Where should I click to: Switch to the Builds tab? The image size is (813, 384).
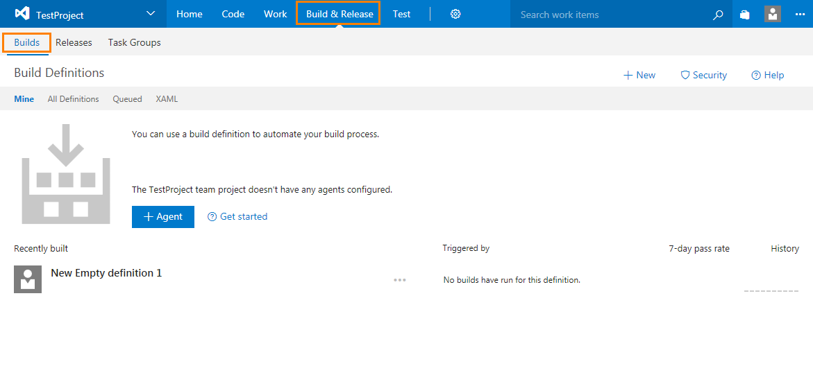(27, 42)
